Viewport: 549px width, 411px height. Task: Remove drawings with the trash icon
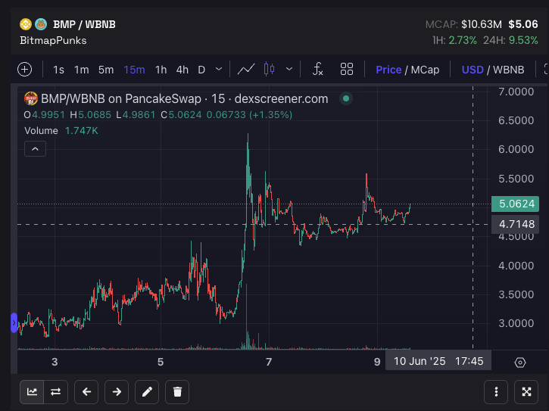[x=177, y=392]
